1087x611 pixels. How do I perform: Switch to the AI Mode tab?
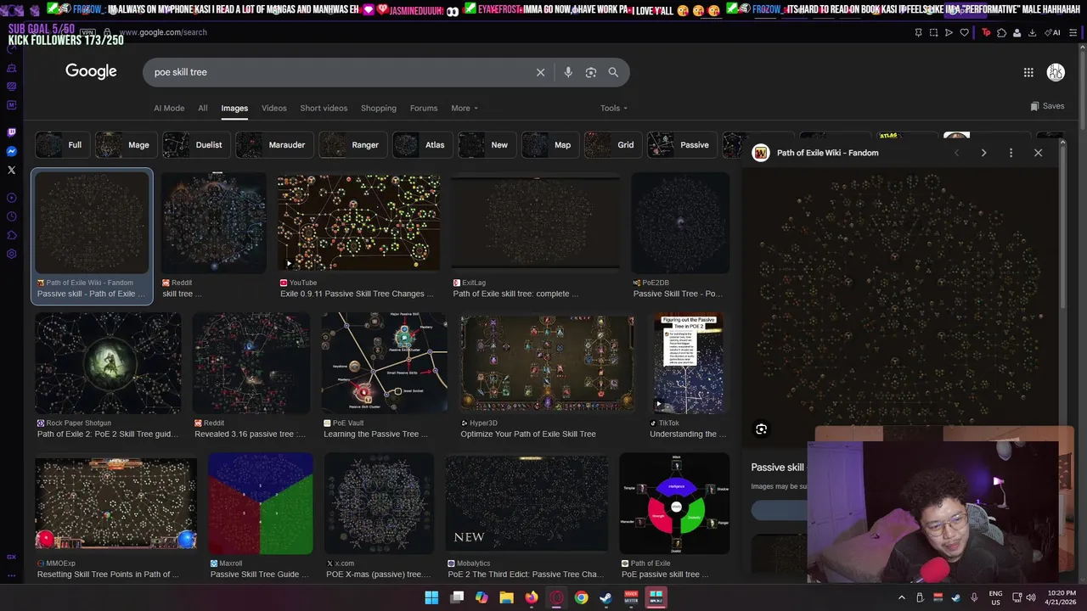[x=169, y=109]
